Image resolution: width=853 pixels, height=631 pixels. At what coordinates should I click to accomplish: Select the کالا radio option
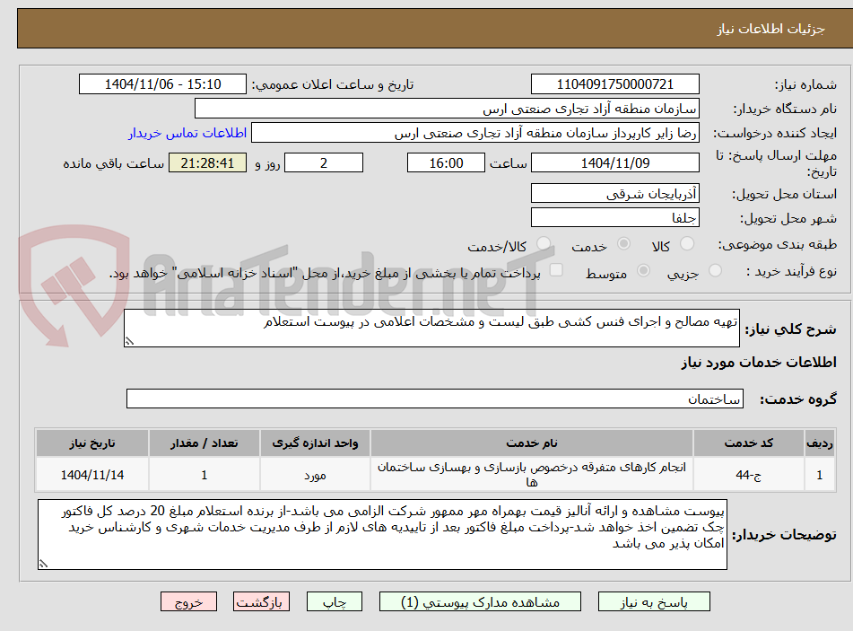(688, 243)
